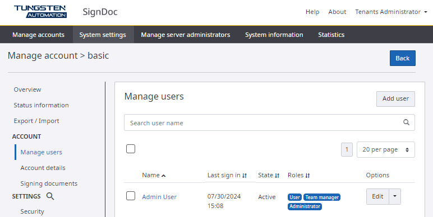
Task: Check the Admin User row checkbox
Action: click(131, 196)
